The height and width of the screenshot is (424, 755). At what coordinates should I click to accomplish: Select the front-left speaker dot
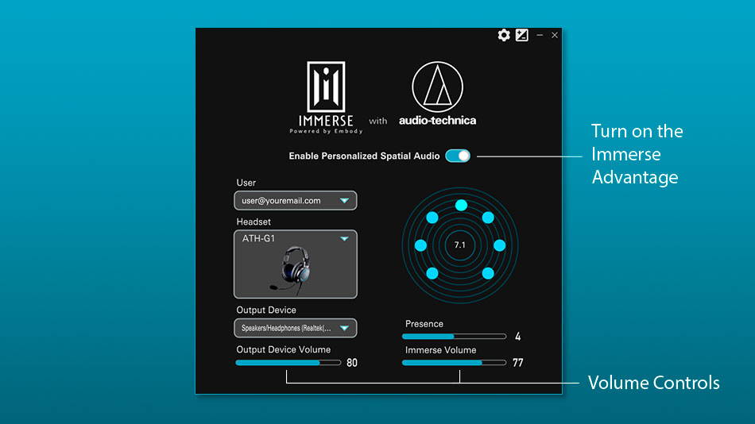tap(432, 218)
